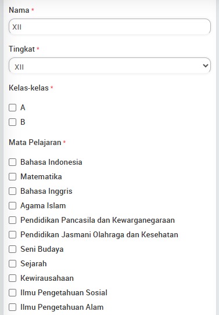Image resolution: width=219 pixels, height=315 pixels.
Task: Click the Nama text input field
Action: click(110, 27)
